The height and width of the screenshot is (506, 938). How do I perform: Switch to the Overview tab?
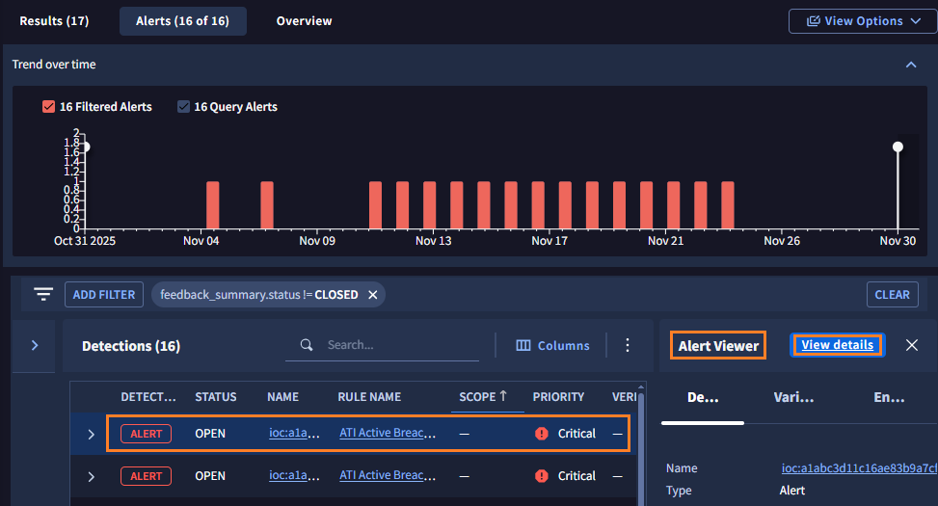304,21
